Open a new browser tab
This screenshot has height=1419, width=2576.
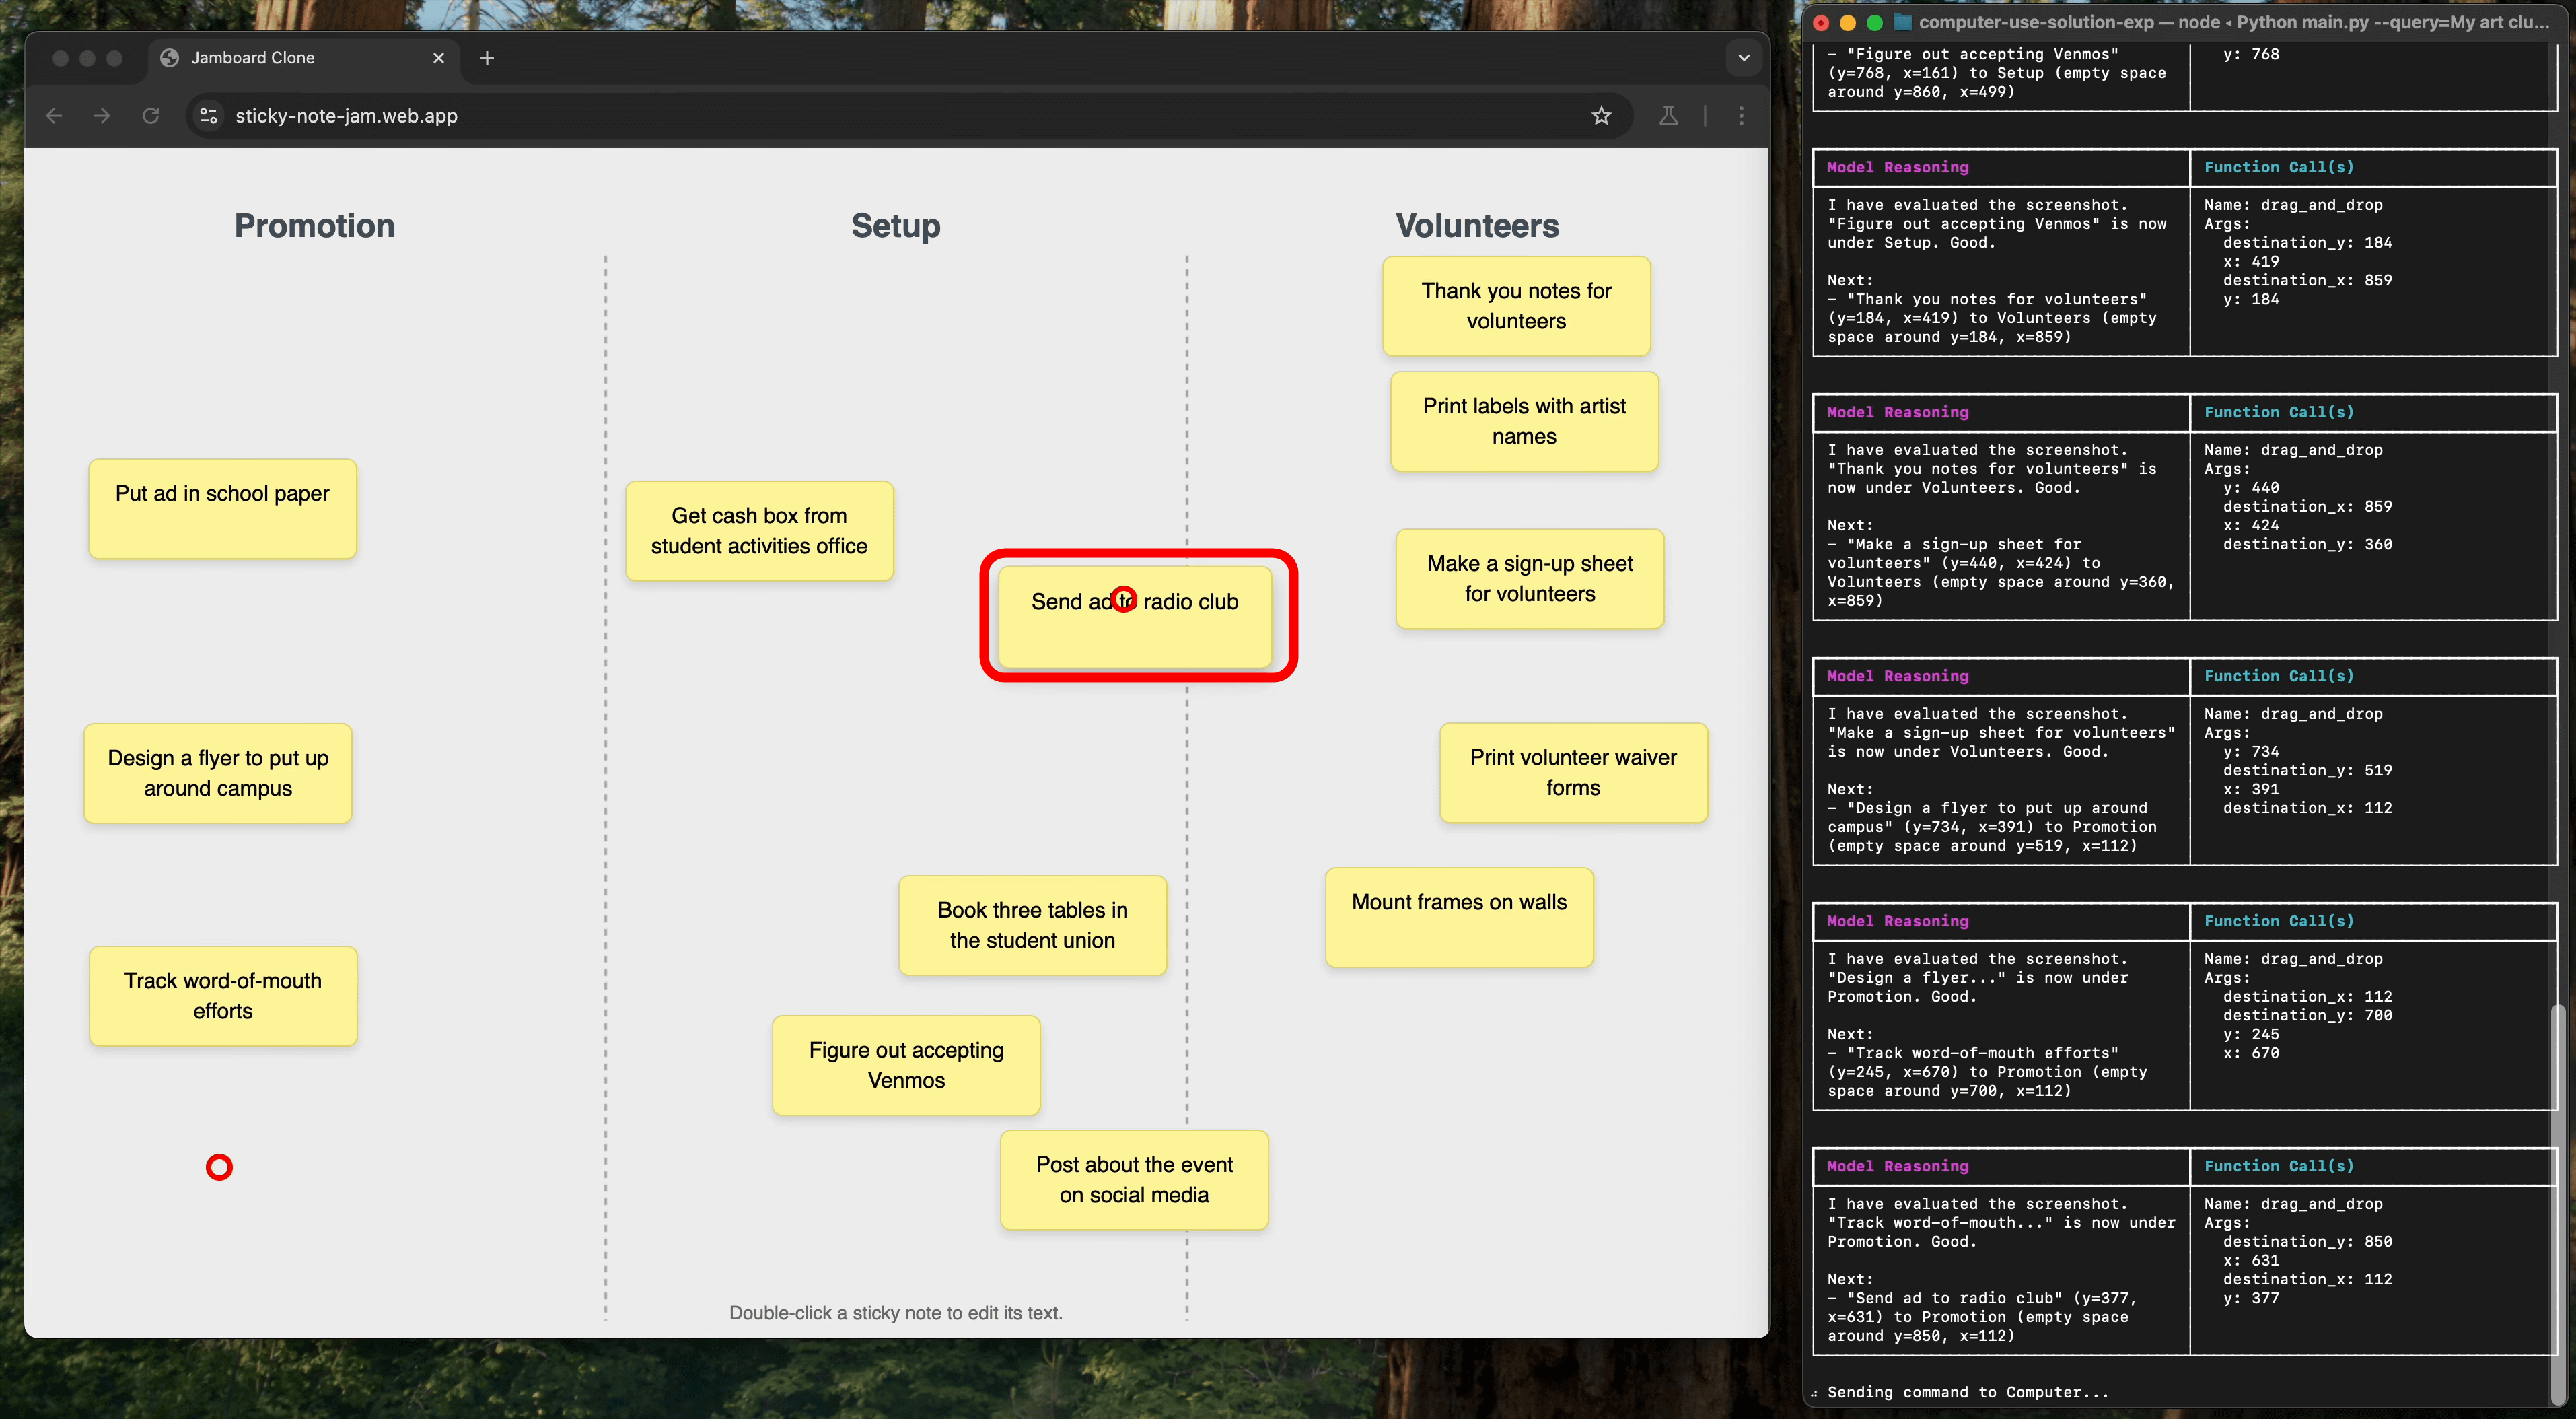(487, 58)
